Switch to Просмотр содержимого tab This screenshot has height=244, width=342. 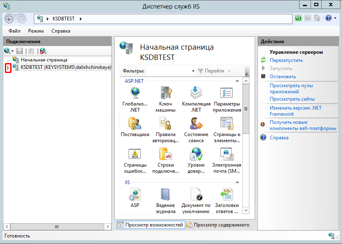pyautogui.click(x=218, y=225)
